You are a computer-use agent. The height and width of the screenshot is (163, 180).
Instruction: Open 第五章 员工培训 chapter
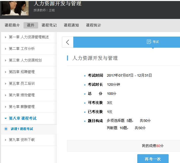point(22,84)
